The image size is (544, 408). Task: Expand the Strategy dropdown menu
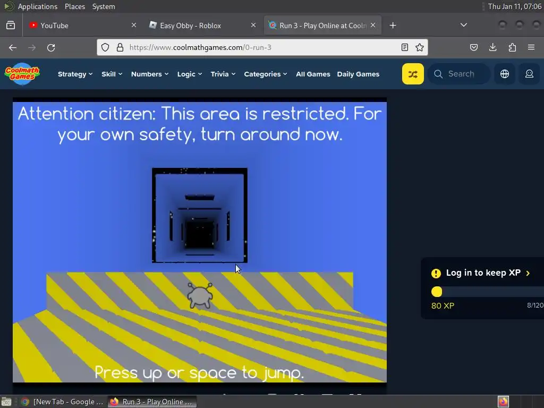point(75,74)
